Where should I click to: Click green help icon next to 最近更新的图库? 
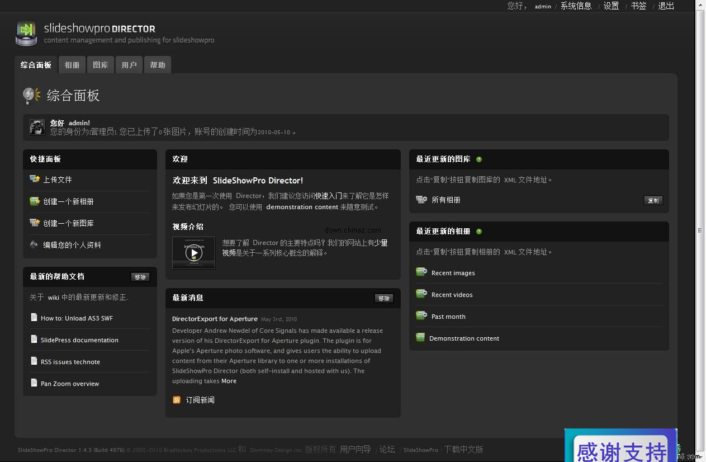click(479, 159)
